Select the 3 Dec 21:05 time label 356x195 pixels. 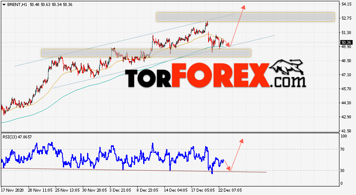pyautogui.click(x=120, y=190)
